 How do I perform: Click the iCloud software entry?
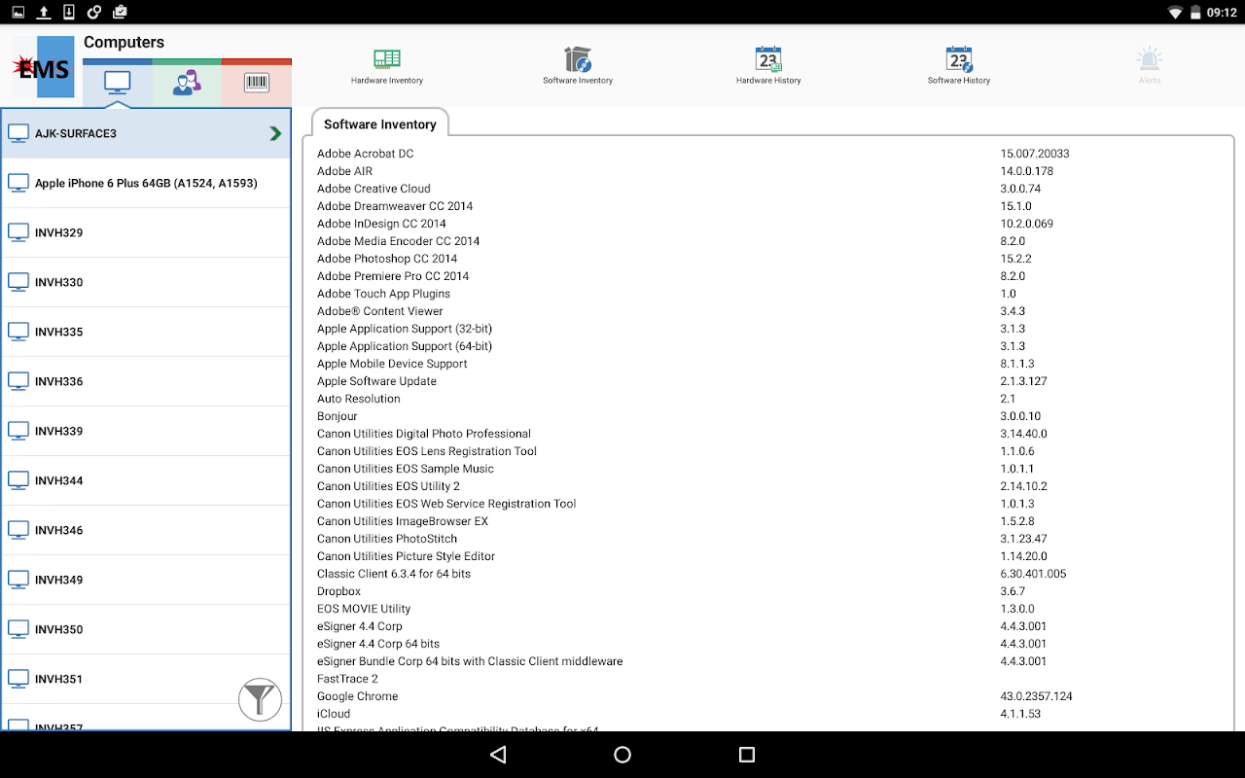coord(334,714)
